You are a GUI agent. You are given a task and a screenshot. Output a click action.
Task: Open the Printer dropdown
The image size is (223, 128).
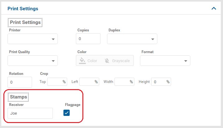pos(32,39)
